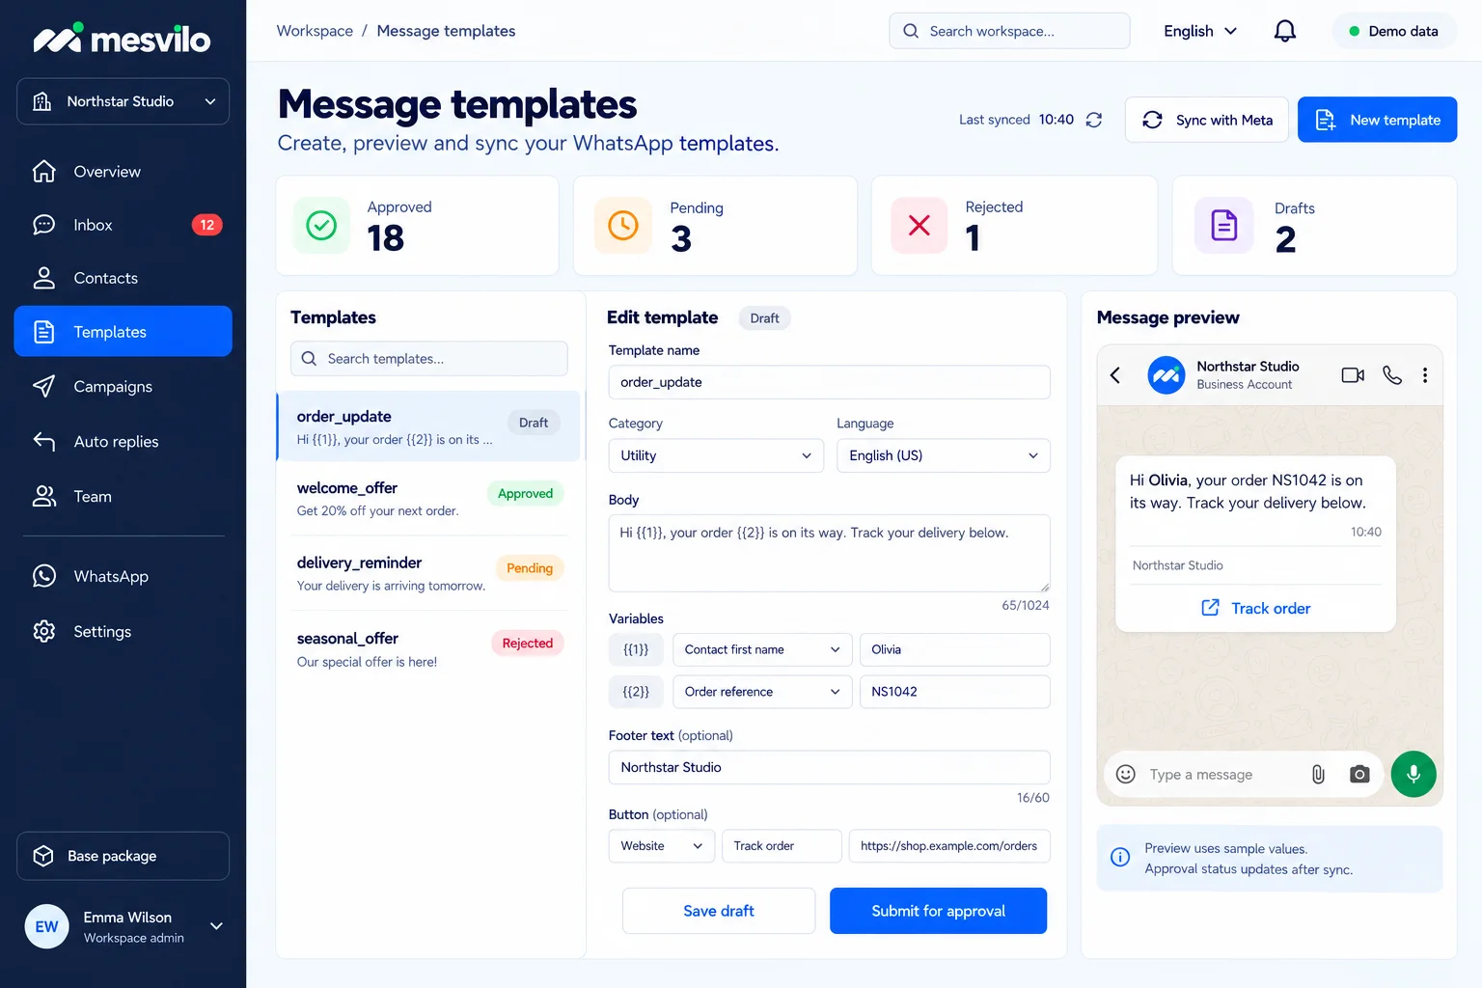Click the back arrow in message preview

tap(1115, 374)
